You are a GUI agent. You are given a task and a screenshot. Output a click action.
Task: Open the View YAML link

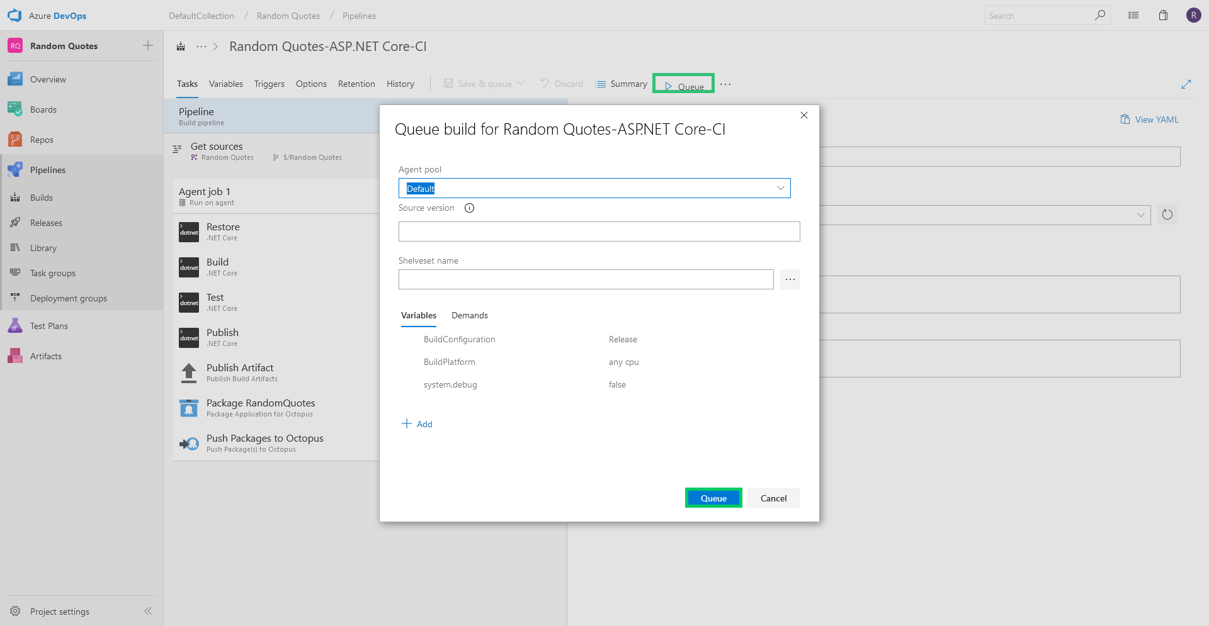pyautogui.click(x=1149, y=120)
